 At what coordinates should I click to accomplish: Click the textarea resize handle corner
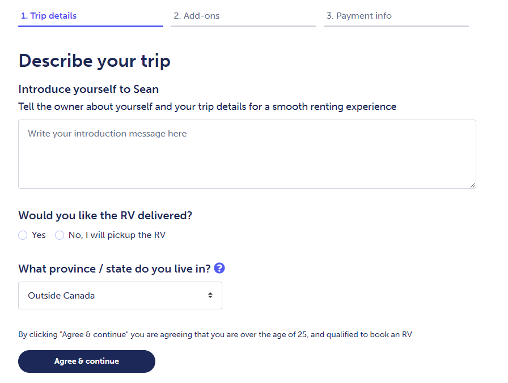point(473,185)
